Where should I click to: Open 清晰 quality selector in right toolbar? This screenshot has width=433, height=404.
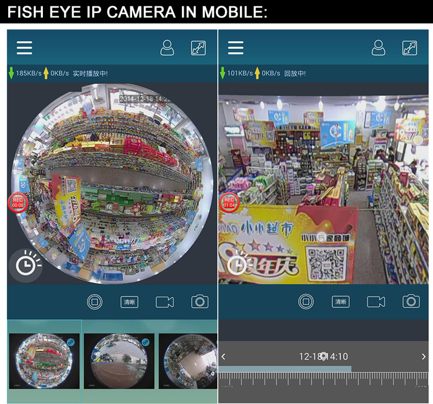click(x=340, y=302)
